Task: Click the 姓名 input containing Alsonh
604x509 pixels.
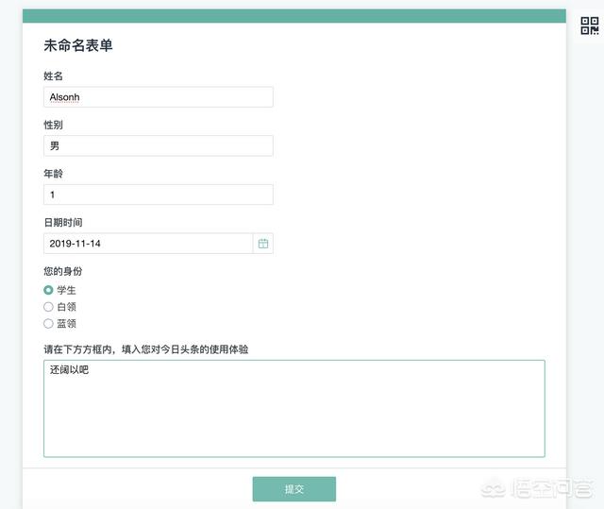Action: (x=159, y=97)
